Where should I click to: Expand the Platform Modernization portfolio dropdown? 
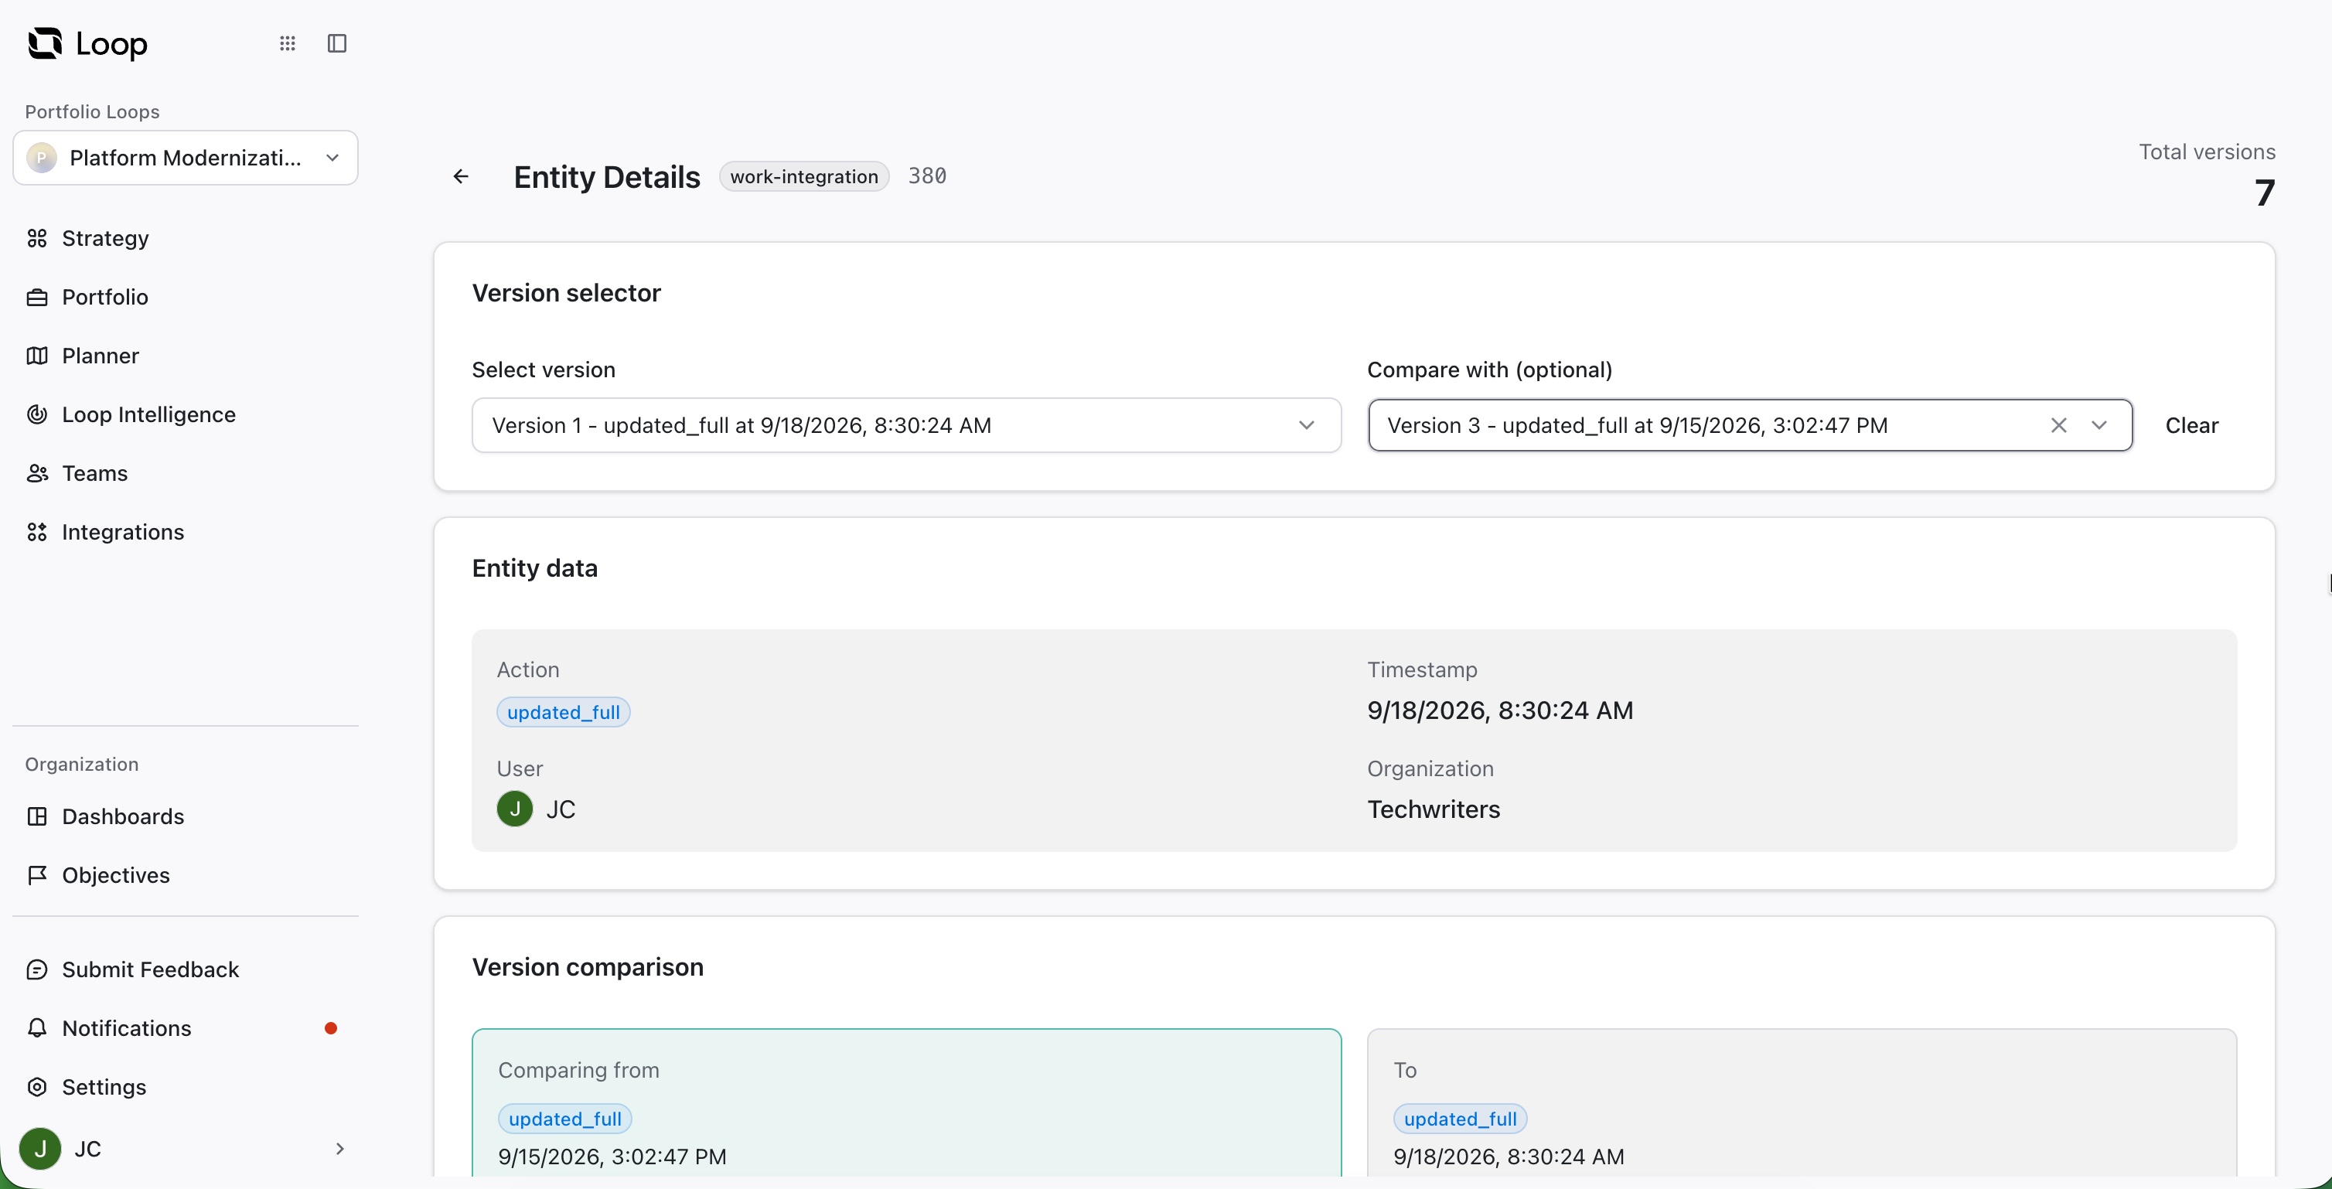point(186,158)
